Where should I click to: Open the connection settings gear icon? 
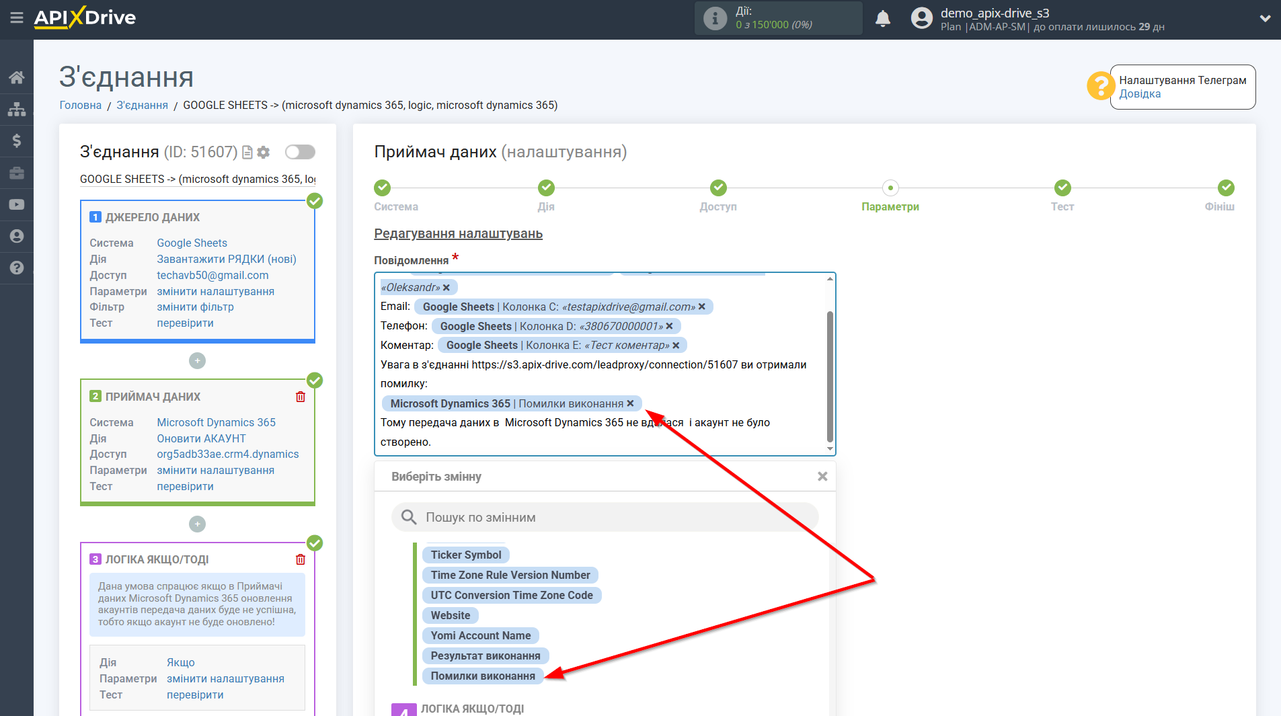click(264, 153)
